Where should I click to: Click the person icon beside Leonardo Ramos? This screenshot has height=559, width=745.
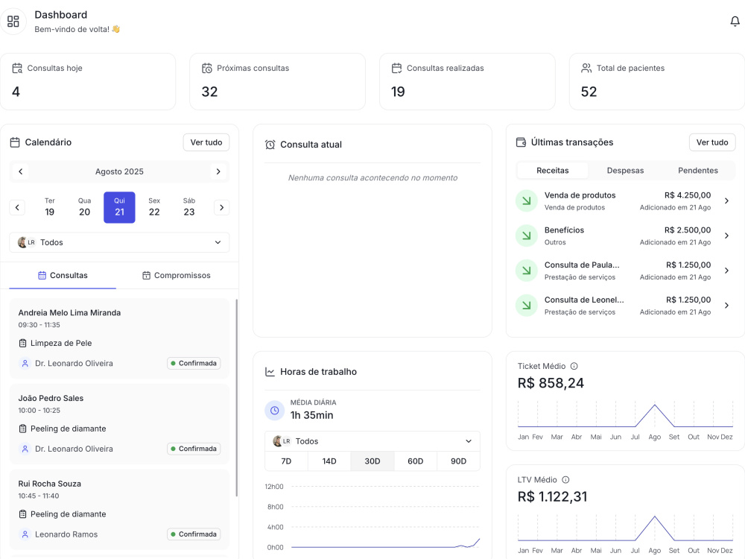[25, 534]
